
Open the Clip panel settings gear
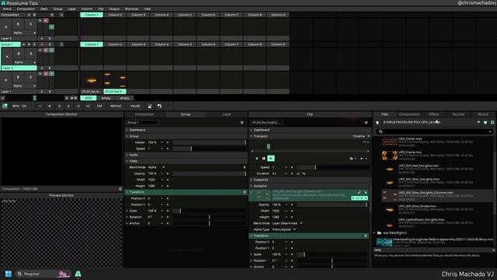tap(366, 123)
